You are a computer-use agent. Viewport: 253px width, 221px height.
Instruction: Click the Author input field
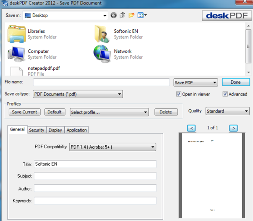click(x=95, y=188)
